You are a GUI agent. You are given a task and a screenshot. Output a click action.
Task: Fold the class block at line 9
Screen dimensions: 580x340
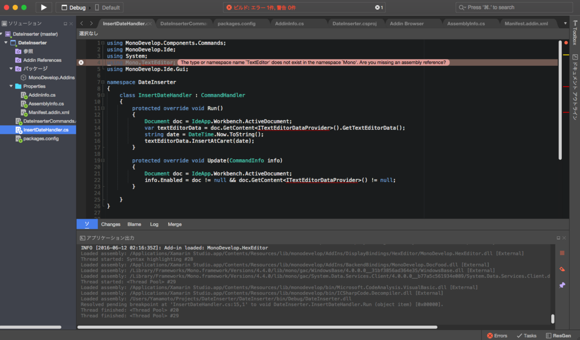[103, 95]
